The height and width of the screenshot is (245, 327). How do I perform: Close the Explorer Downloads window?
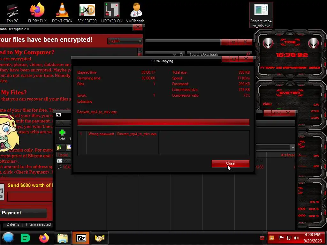[x=245, y=42]
